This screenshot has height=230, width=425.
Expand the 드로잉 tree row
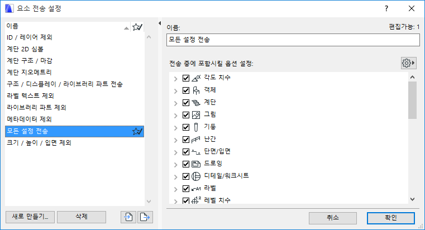click(x=175, y=165)
